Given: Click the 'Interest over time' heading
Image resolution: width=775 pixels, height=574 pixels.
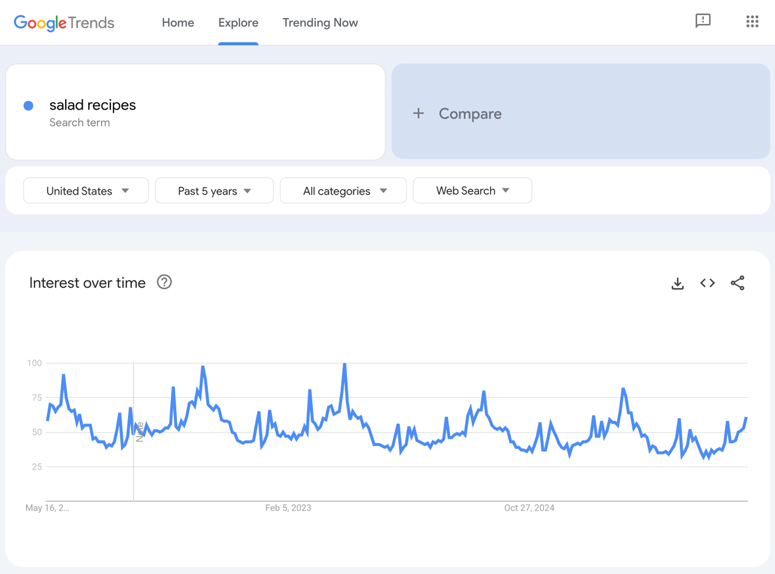Looking at the screenshot, I should tap(87, 283).
